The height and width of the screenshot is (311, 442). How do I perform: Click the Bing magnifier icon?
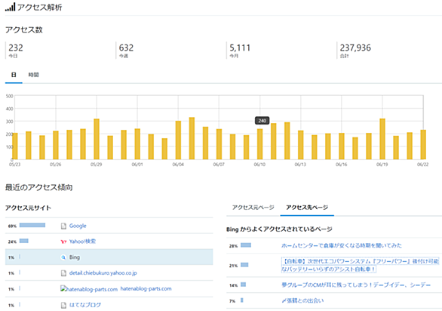63,257
